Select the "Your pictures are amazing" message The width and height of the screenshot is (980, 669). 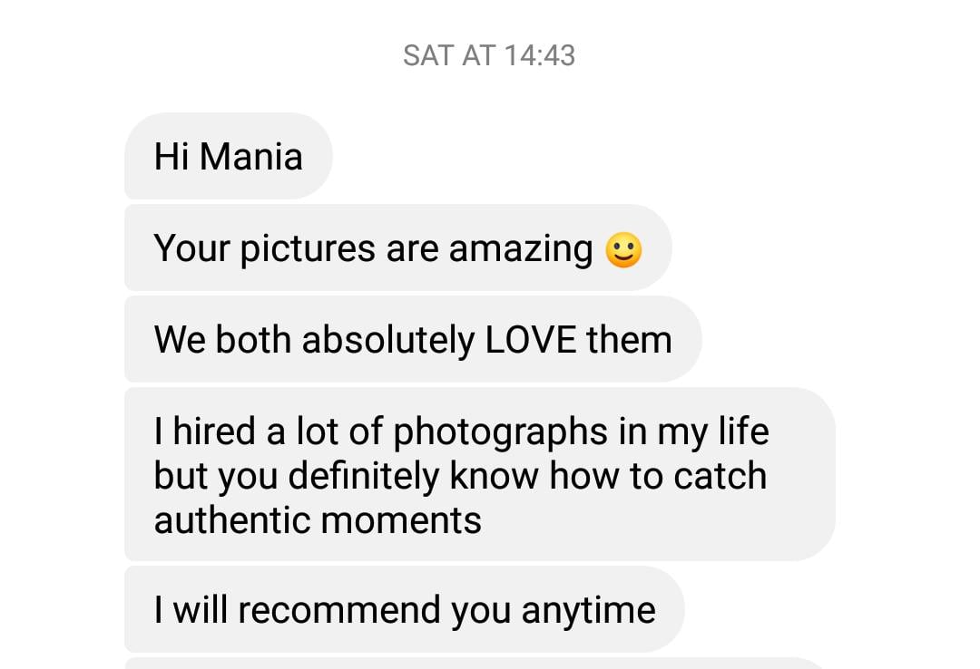click(x=372, y=248)
